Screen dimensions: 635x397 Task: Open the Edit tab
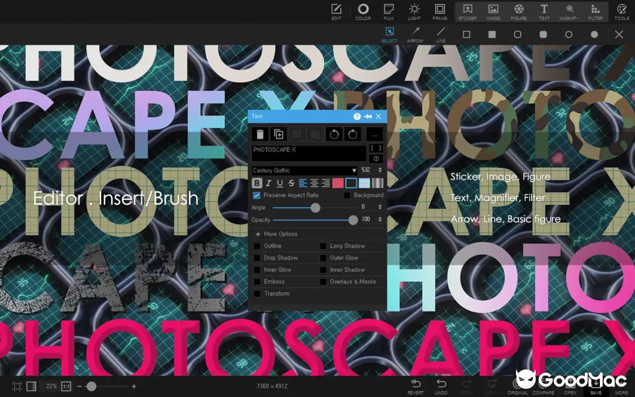tap(337, 12)
